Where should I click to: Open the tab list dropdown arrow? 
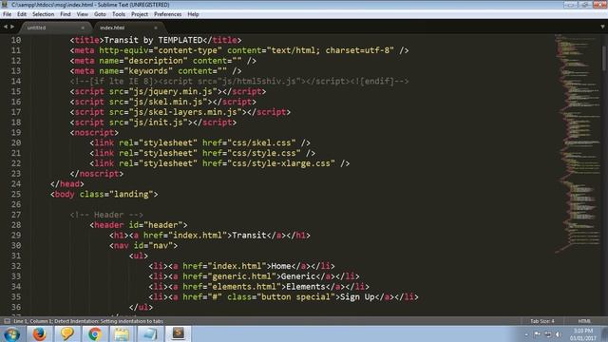click(x=602, y=27)
